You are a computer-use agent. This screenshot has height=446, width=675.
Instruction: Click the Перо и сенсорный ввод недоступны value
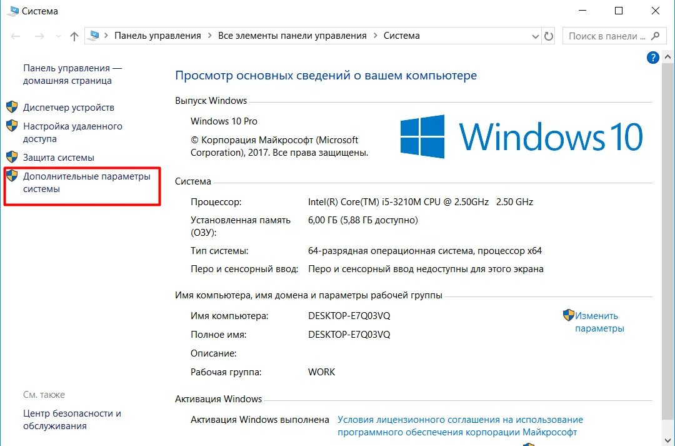pyautogui.click(x=426, y=269)
